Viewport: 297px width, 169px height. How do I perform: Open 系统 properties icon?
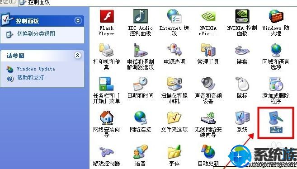pos(242,118)
